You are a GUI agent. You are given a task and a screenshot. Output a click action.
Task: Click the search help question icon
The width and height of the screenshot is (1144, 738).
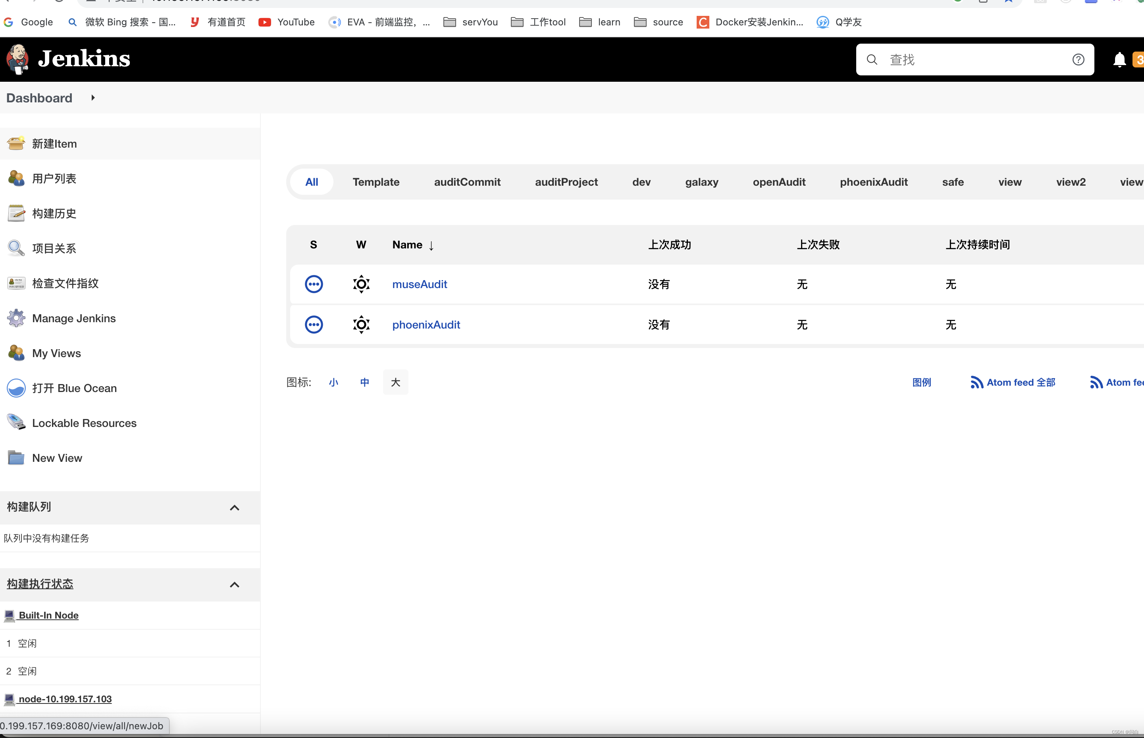click(1078, 60)
